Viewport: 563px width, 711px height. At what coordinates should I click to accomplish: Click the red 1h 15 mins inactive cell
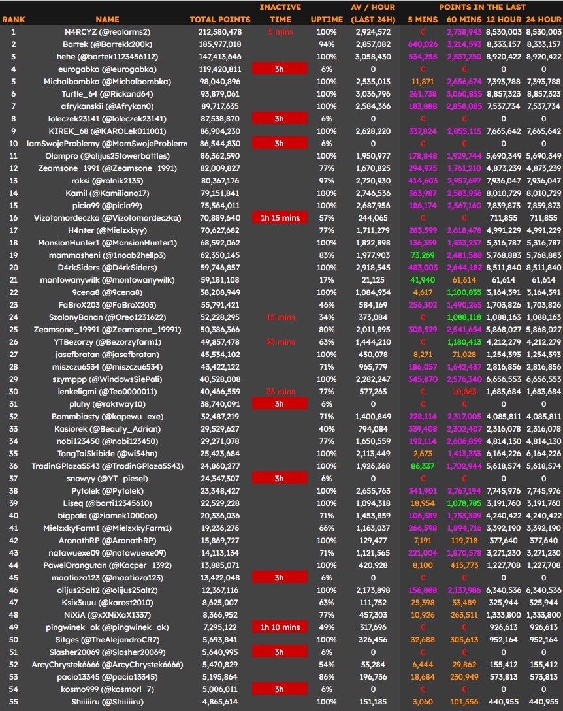tap(280, 218)
